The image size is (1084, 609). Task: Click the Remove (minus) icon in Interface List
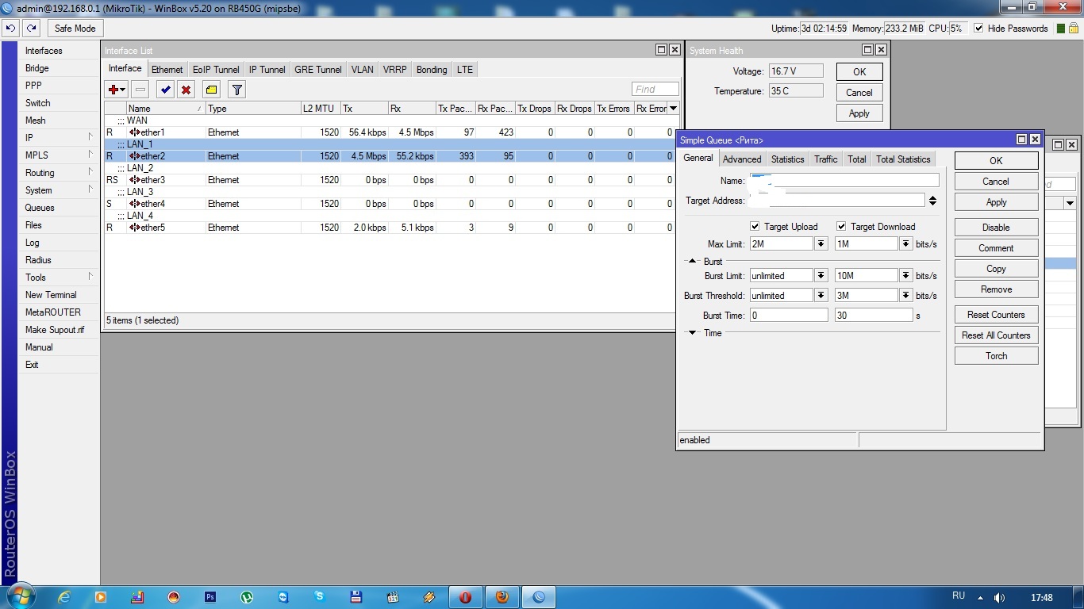(140, 90)
